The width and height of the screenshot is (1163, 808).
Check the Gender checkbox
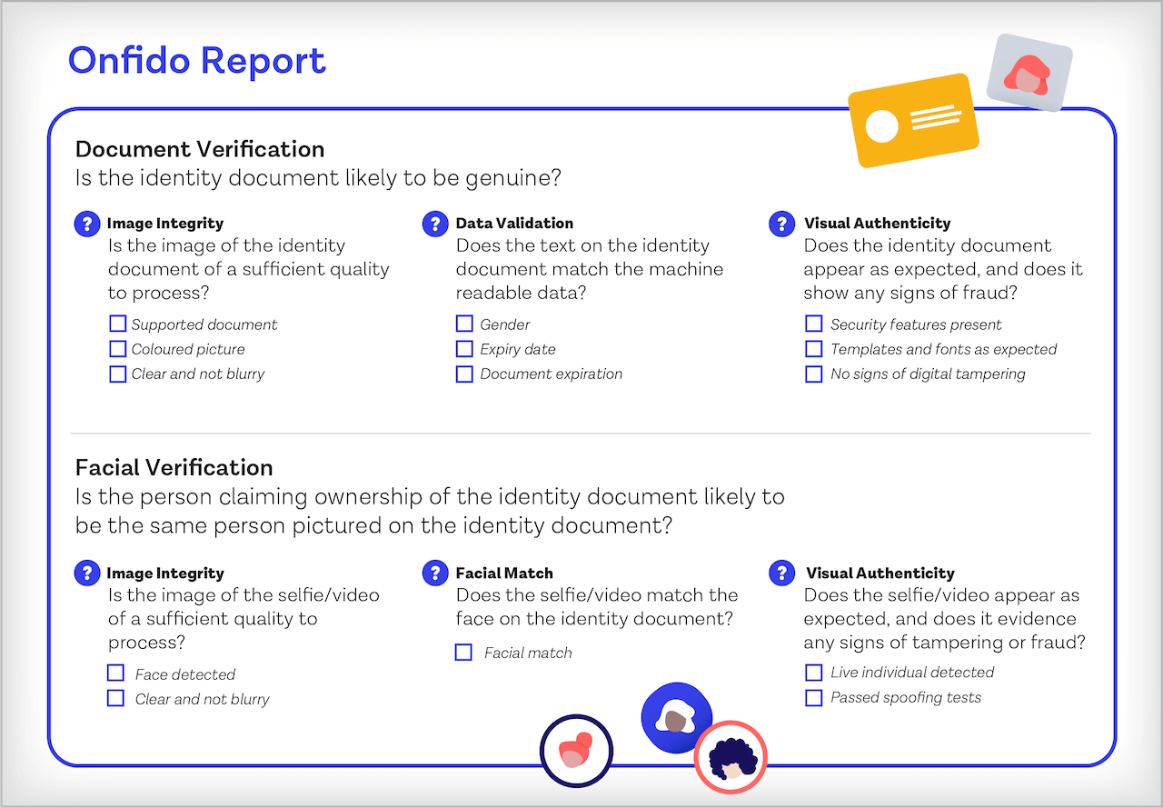(x=464, y=323)
